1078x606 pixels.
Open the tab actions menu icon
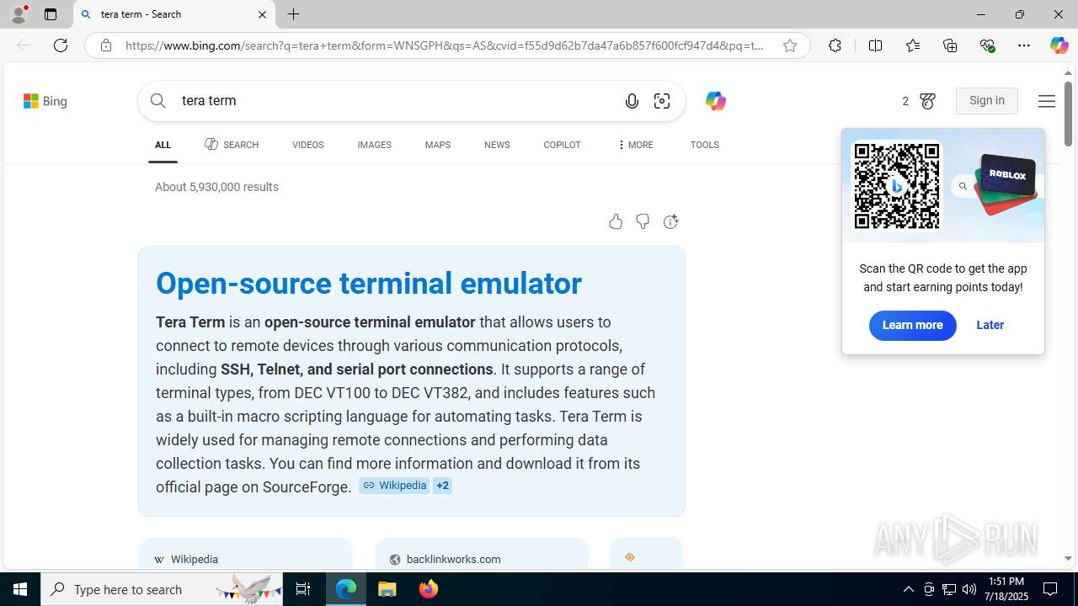point(51,14)
